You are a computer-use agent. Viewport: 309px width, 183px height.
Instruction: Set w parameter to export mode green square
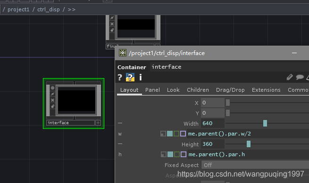click(176, 134)
